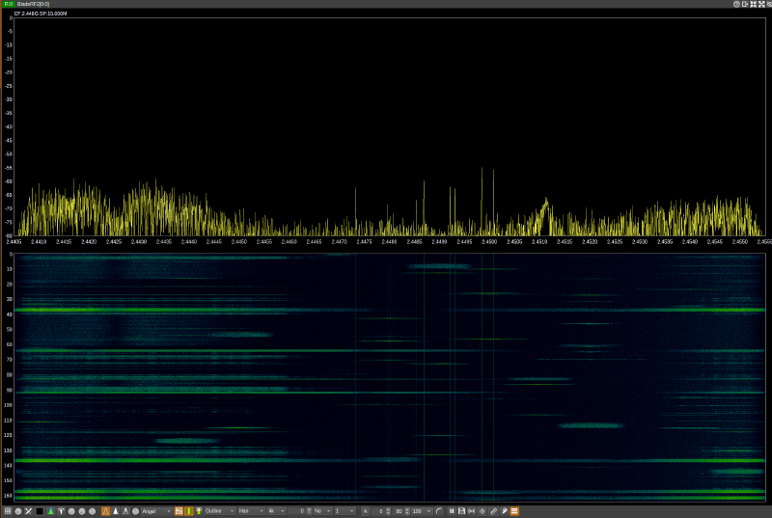Click the black color swatch square
772x518 pixels.
point(40,510)
